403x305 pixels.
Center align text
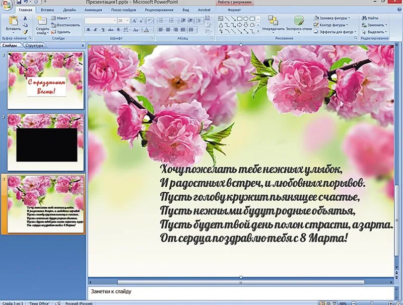tap(168, 30)
